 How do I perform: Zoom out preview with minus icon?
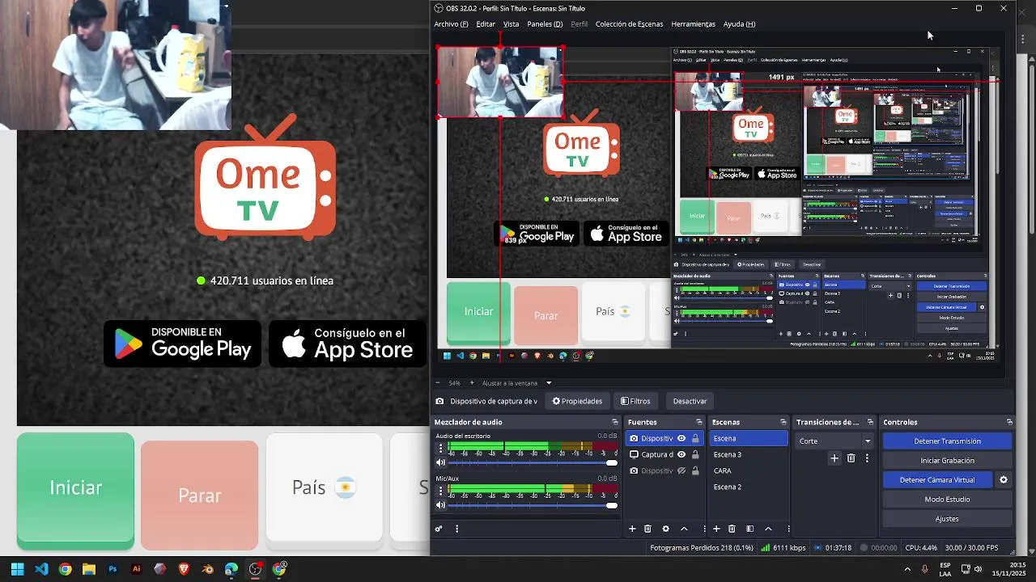click(438, 383)
